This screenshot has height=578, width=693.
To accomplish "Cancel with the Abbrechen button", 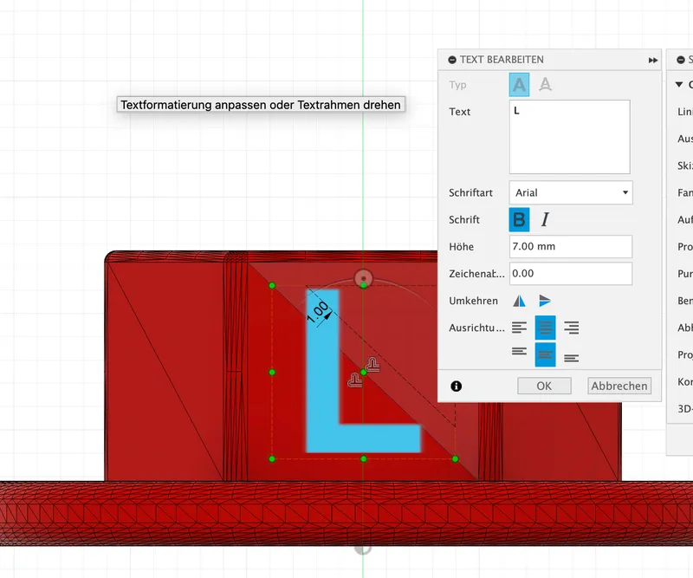I will (619, 386).
